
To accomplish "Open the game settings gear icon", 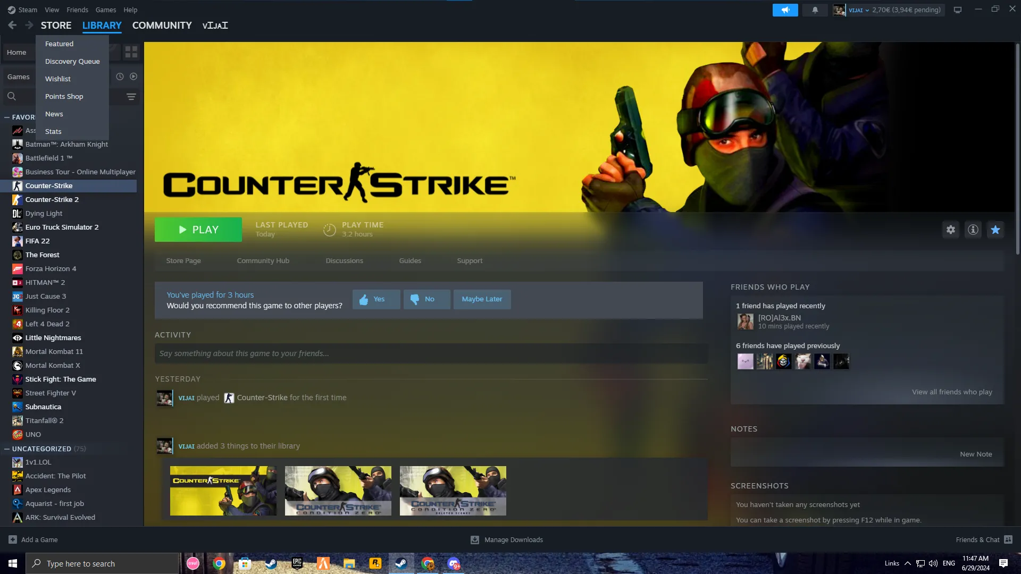I will point(950,230).
